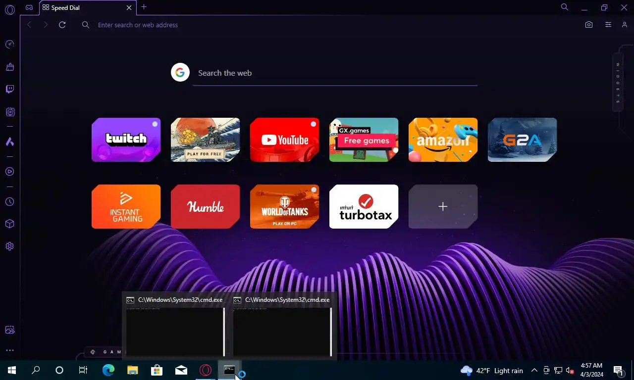The width and height of the screenshot is (634, 380).
Task: Open Windows taskbar search
Action: pyautogui.click(x=36, y=370)
